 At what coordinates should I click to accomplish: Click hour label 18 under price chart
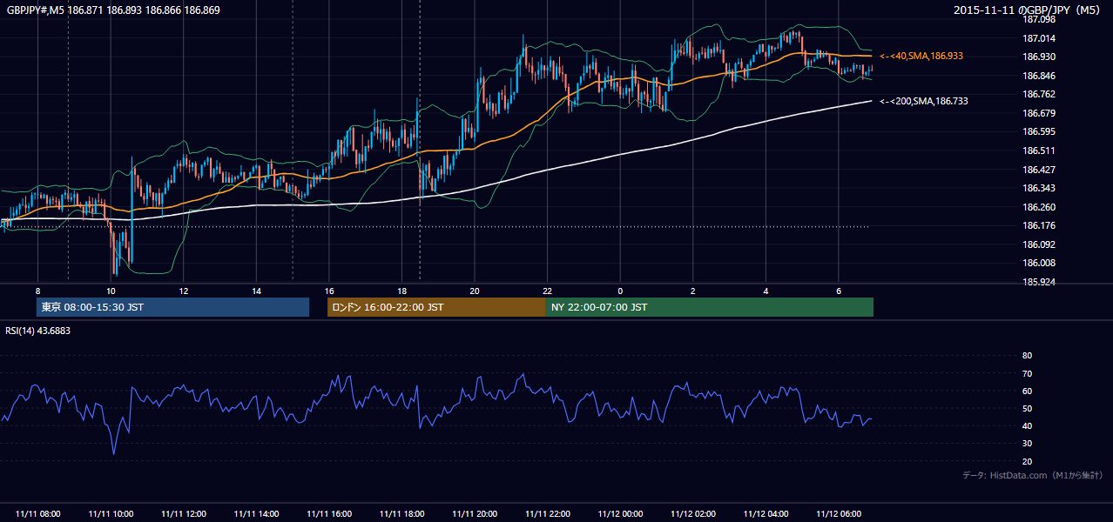tap(401, 291)
